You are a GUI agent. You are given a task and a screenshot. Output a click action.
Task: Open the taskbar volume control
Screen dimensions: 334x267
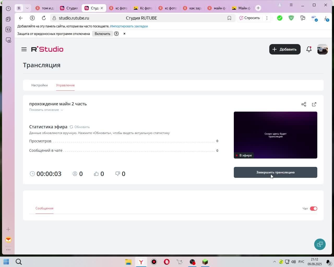[294, 262]
